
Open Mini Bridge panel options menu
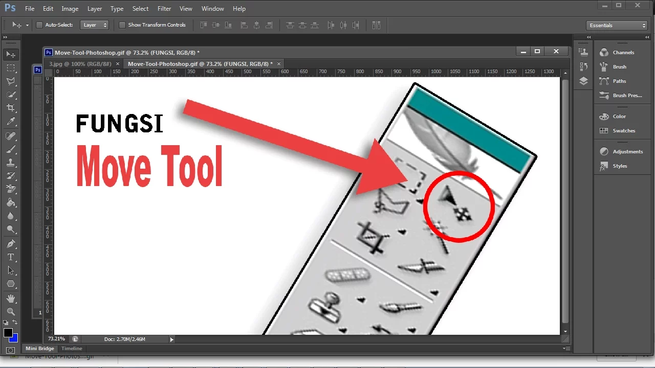567,349
